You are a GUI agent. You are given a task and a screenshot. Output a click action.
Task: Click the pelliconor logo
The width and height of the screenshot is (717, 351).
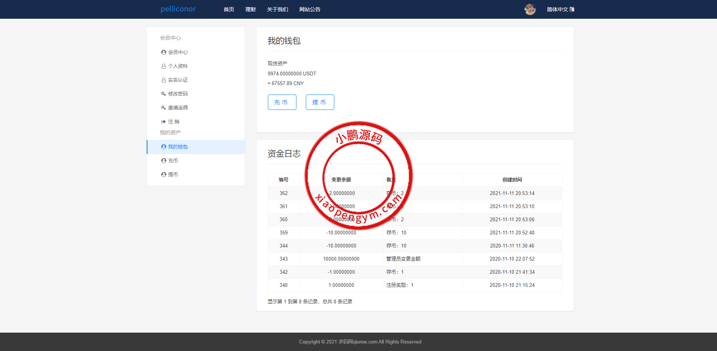[x=178, y=9]
